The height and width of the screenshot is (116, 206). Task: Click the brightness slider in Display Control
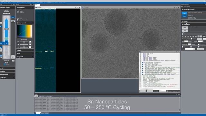click(24, 42)
